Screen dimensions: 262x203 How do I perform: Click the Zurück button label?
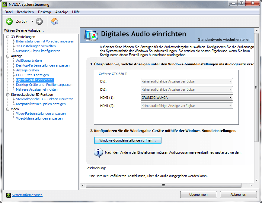21,21
